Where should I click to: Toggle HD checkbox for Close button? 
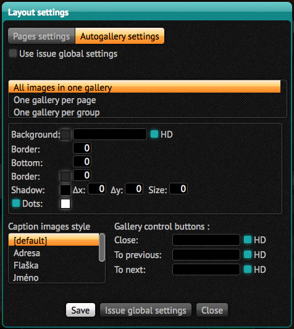point(248,239)
